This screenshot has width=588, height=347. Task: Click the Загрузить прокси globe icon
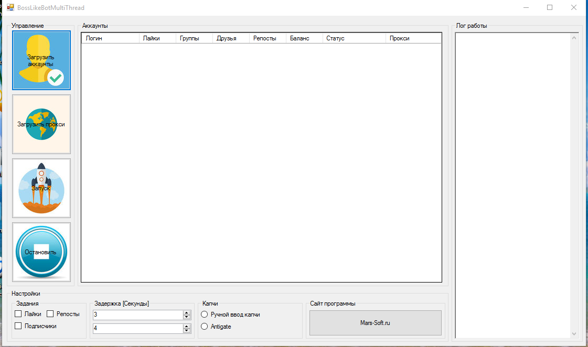point(41,124)
